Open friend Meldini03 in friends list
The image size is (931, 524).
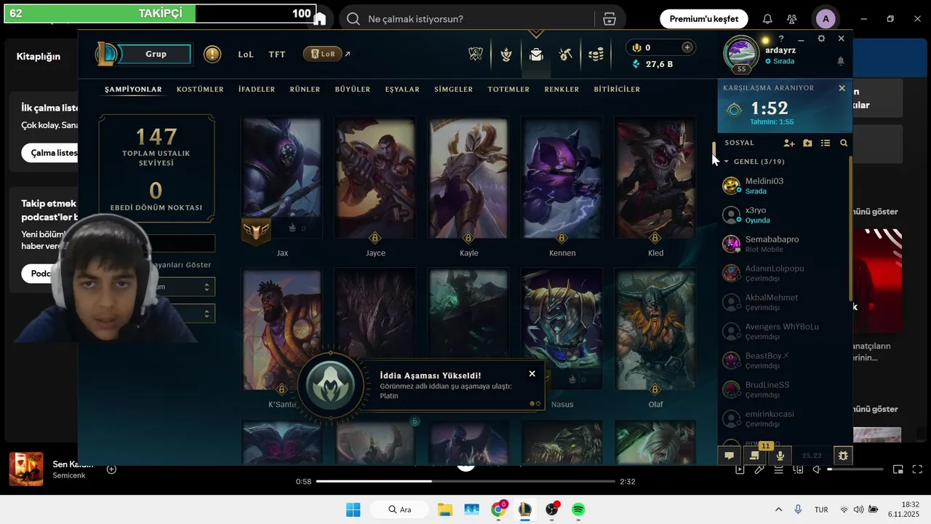(783, 186)
